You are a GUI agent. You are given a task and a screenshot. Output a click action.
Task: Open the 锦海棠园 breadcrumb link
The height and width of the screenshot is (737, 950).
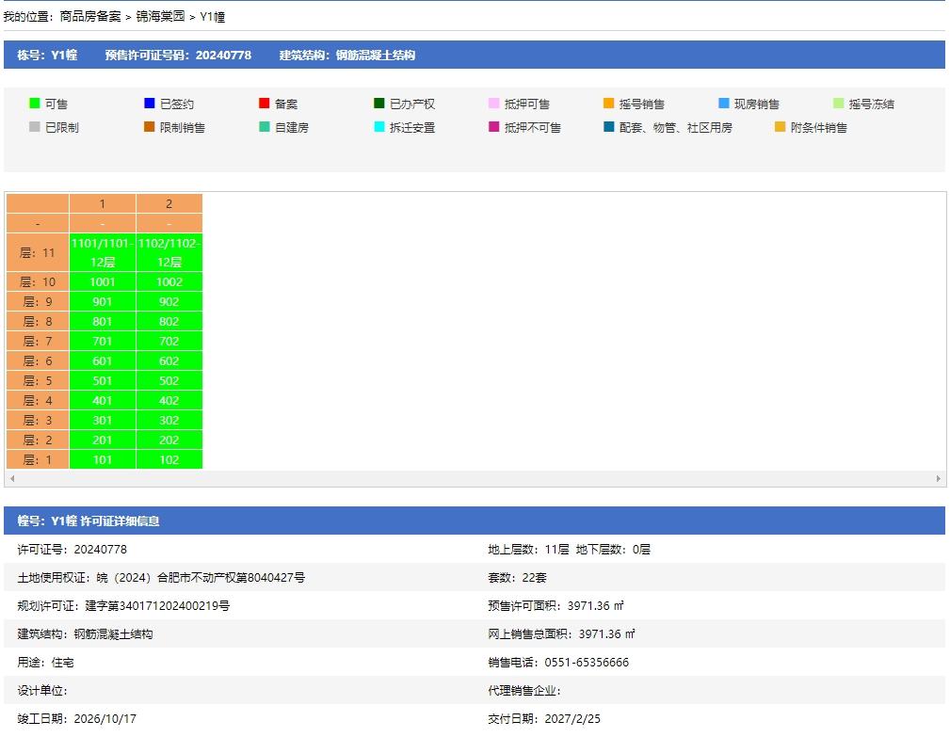(x=160, y=17)
